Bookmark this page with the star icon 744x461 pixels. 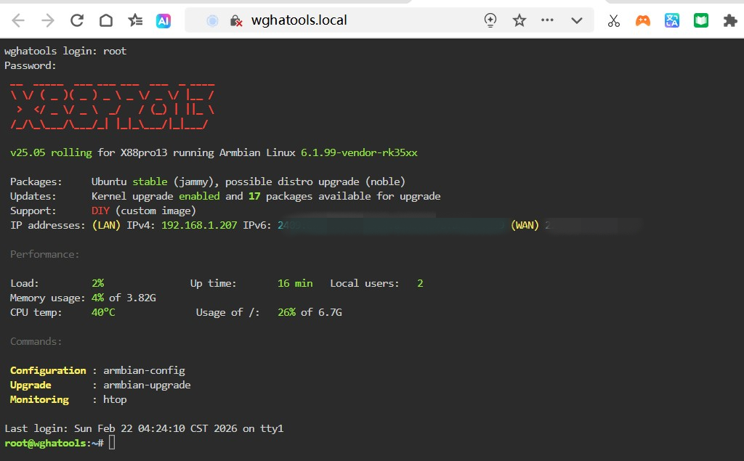click(x=519, y=20)
